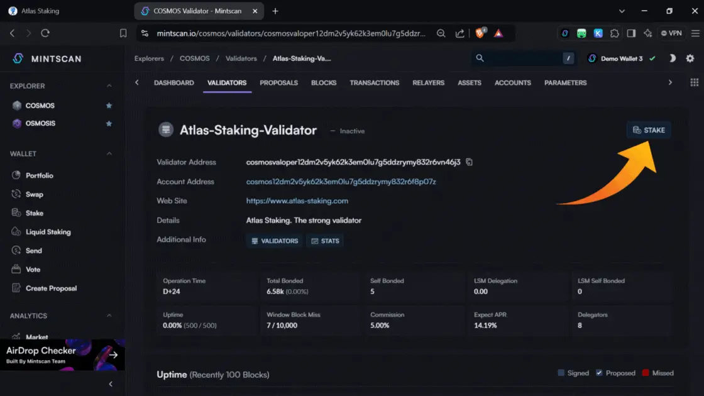Open the Brave Shields icon in address bar
The image size is (704, 396).
point(480,33)
